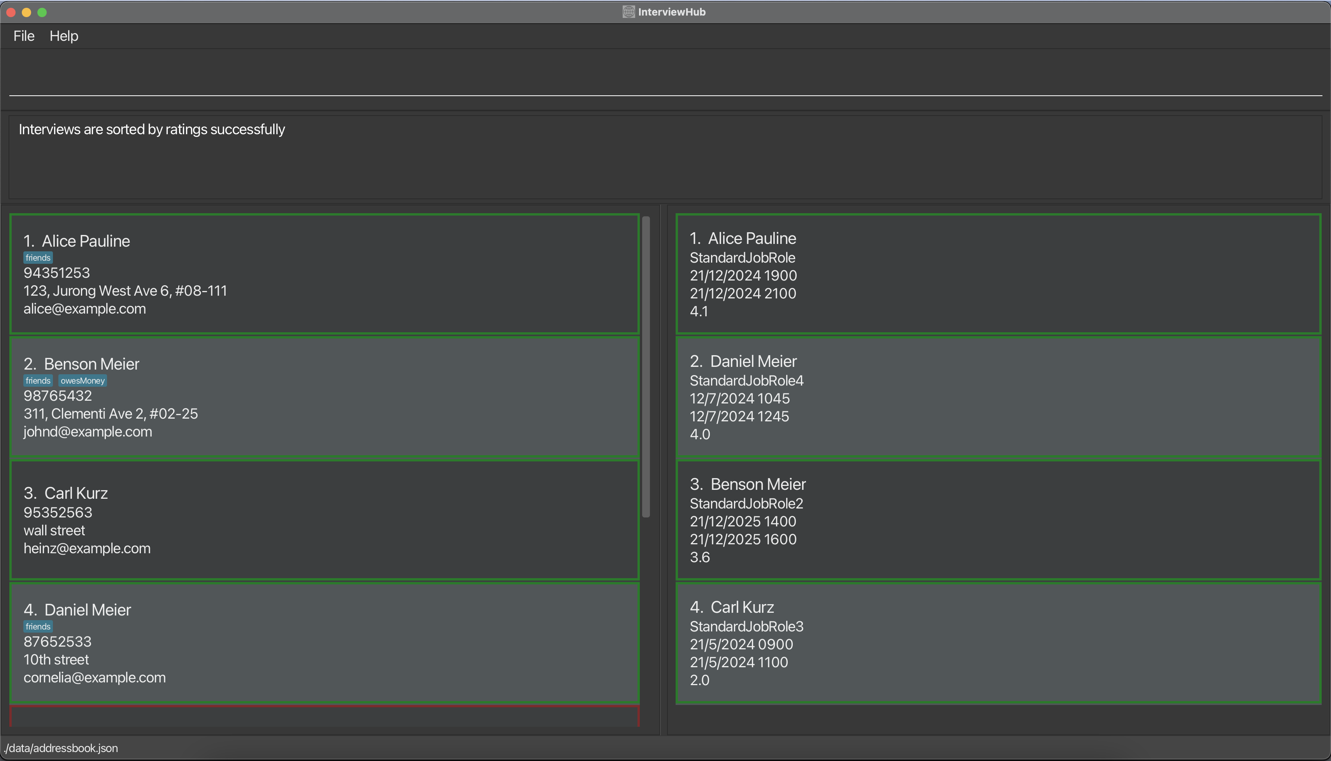The height and width of the screenshot is (761, 1331).
Task: Click the friends tag under Benson Meier
Action: (38, 380)
